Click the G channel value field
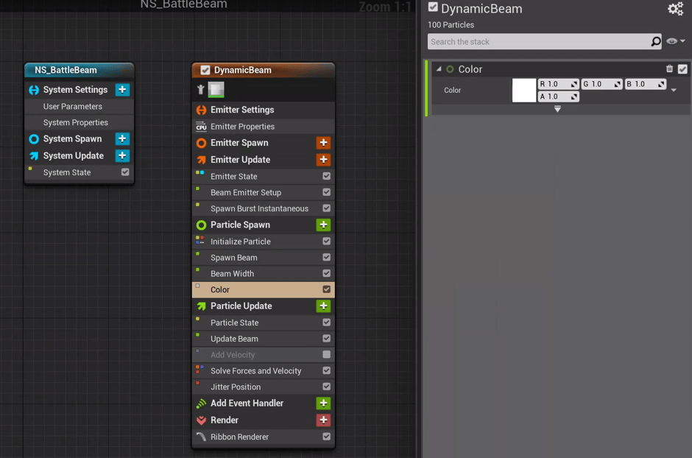This screenshot has width=692, height=458. pyautogui.click(x=602, y=84)
